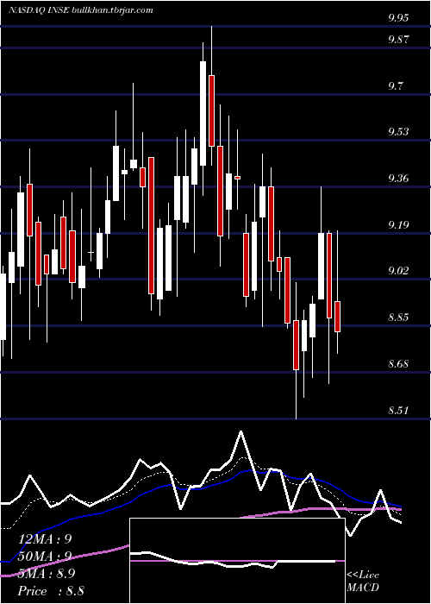Image resolution: width=431 pixels, height=604 pixels.
Task: Click the tallest white candle near 9.87
Action: tap(203, 113)
